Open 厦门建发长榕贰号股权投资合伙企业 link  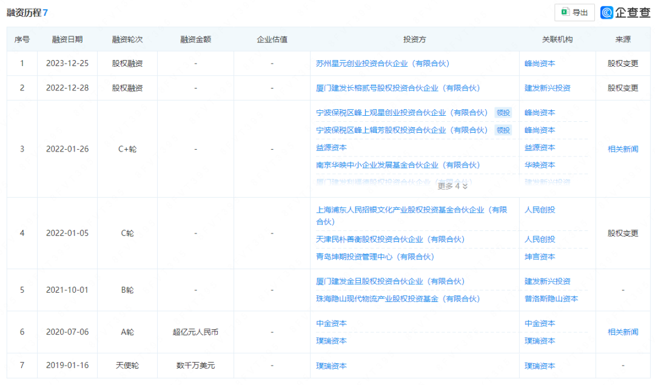398,88
